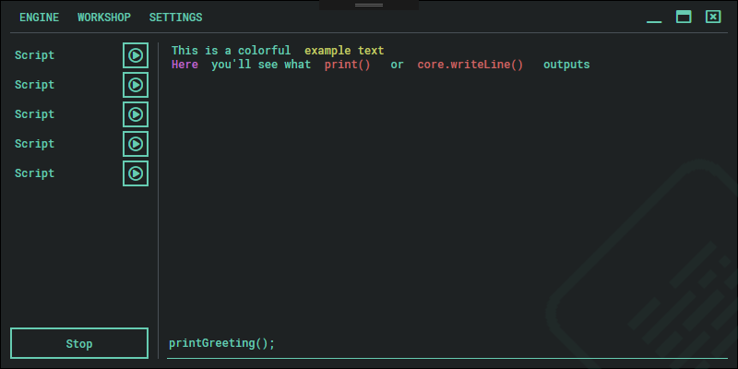Choose the third Script label in the sidebar
The width and height of the screenshot is (738, 369).
tap(35, 114)
